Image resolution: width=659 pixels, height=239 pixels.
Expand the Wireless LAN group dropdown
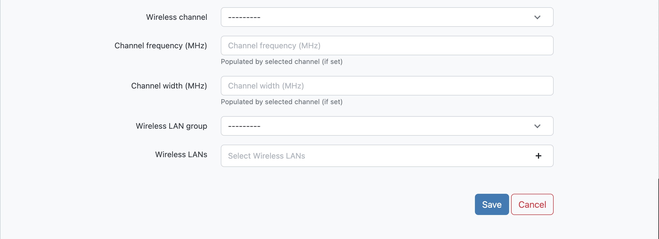(387, 126)
